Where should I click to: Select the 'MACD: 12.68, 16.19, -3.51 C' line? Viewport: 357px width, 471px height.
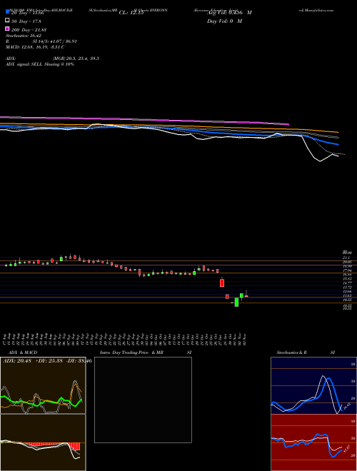click(35, 47)
